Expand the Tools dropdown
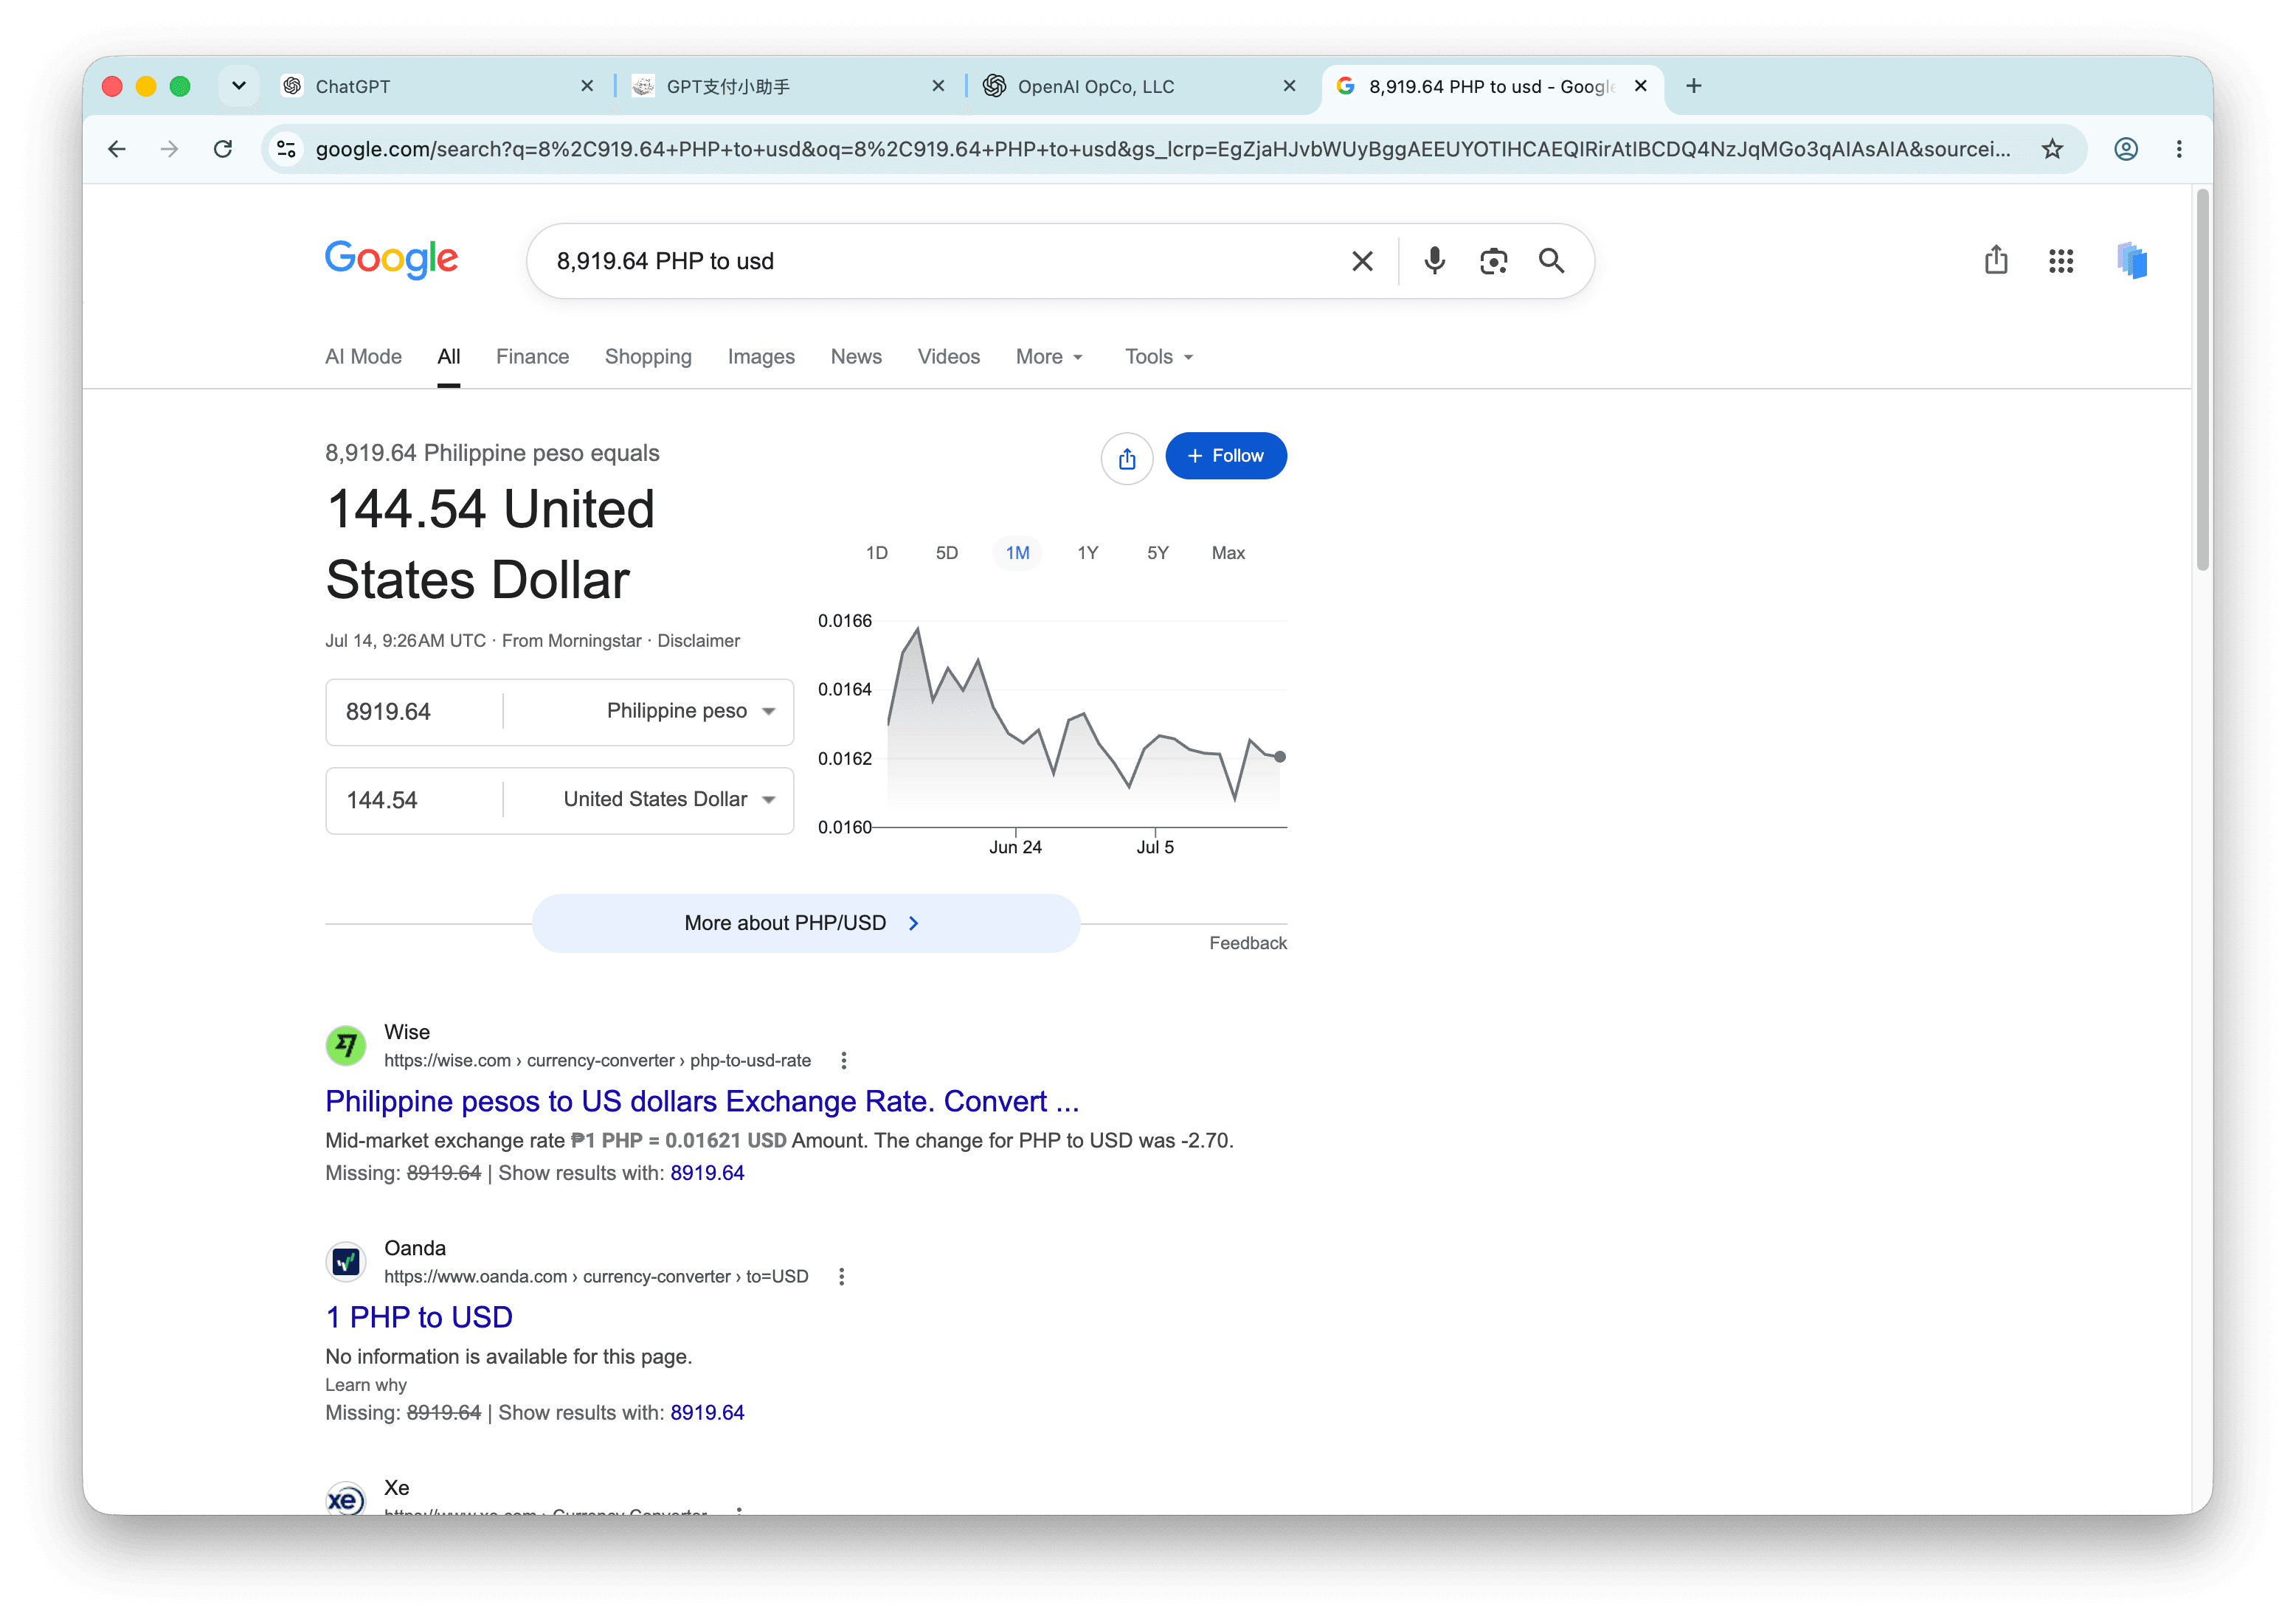2296x1624 pixels. (x=1158, y=357)
